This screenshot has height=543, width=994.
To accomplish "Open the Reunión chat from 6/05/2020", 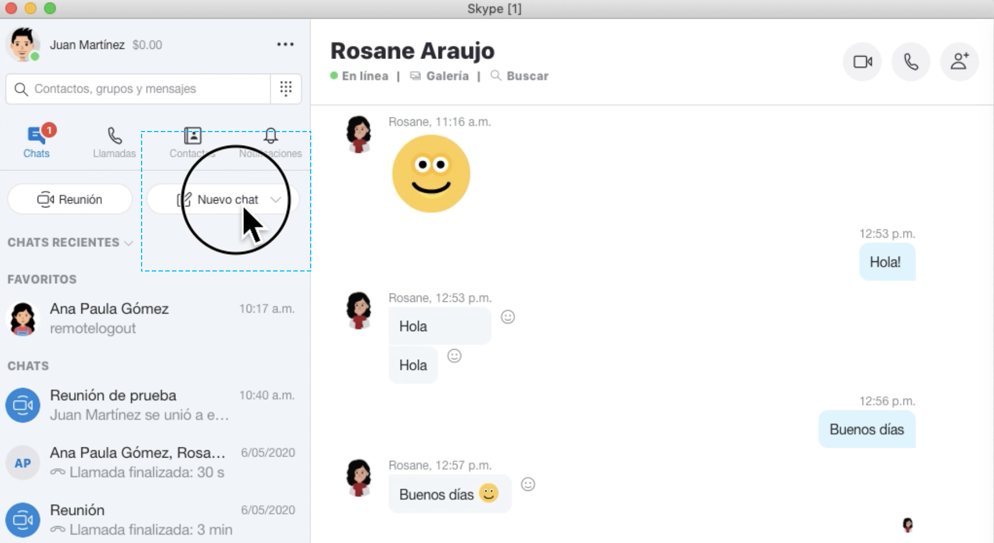I will 155,519.
